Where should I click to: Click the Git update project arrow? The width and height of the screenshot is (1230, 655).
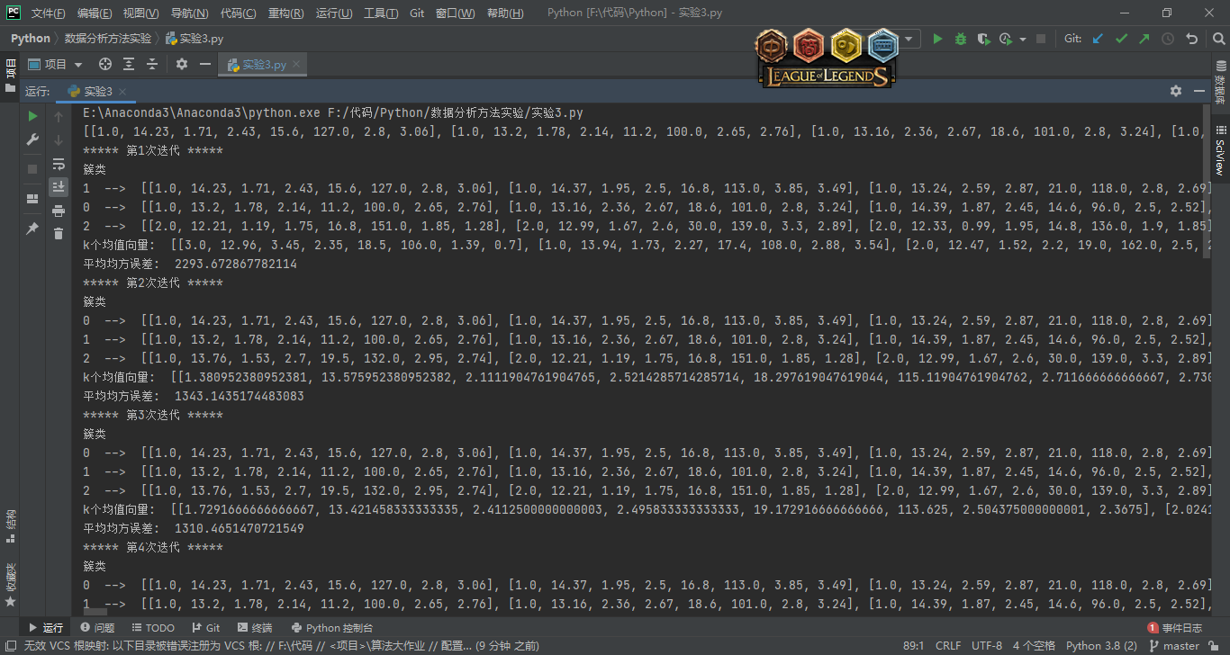pyautogui.click(x=1098, y=39)
